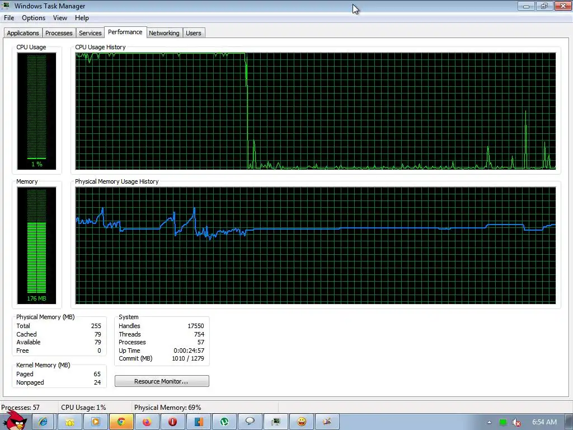The height and width of the screenshot is (430, 573).
Task: Click the 6:54 AM system clock
Action: point(544,422)
